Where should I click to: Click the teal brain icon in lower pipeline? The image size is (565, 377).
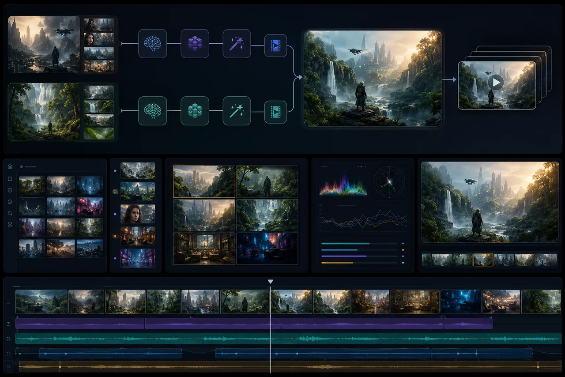[x=152, y=111]
